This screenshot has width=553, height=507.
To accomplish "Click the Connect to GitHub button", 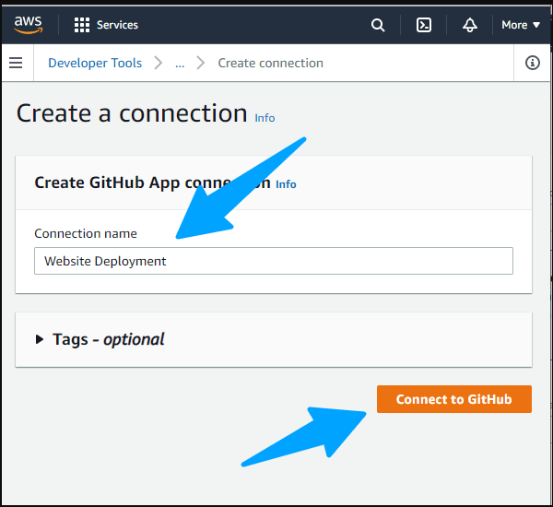I will (x=454, y=399).
